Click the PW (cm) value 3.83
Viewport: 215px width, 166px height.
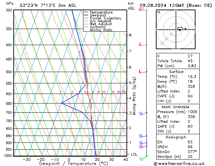point(192,66)
